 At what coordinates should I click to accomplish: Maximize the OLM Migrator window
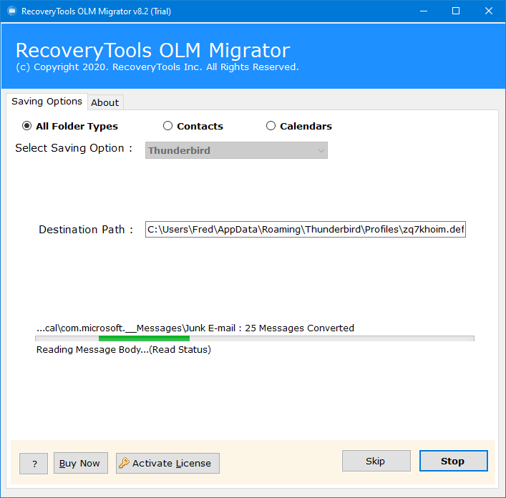[456, 11]
